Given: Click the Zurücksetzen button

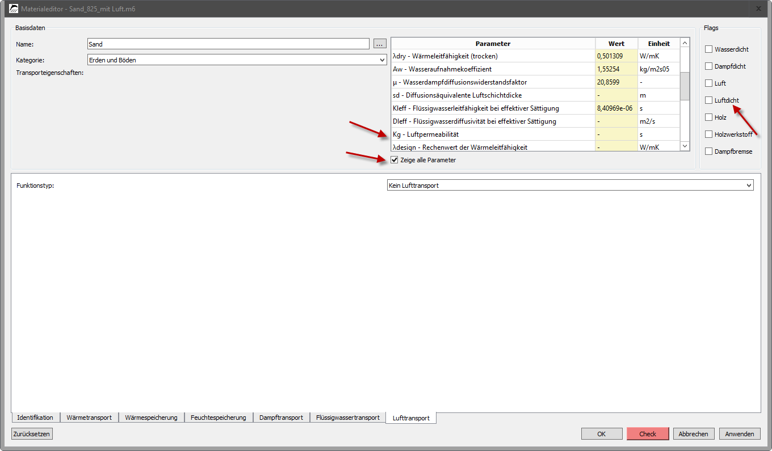Looking at the screenshot, I should point(32,434).
